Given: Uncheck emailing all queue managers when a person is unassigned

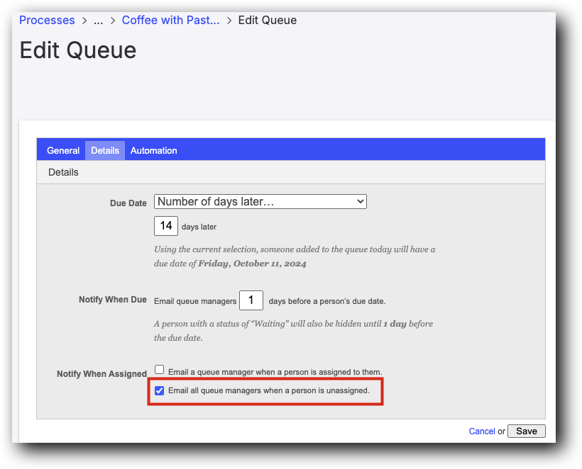Looking at the screenshot, I should tap(159, 390).
